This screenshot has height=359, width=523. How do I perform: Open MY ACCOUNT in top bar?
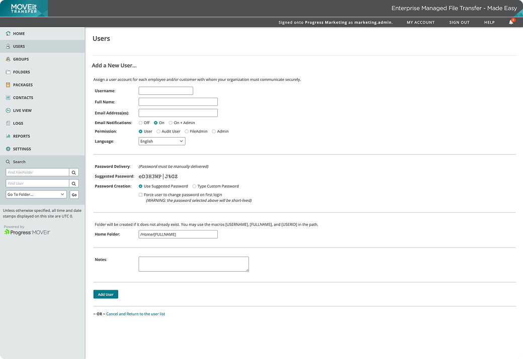[420, 23]
